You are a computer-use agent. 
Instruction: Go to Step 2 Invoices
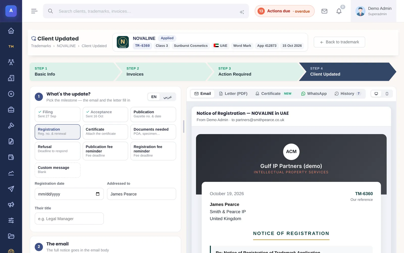(x=164, y=72)
